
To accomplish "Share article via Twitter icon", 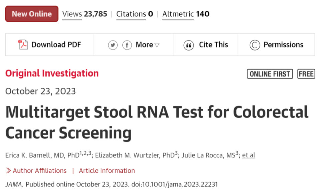I will point(113,45).
